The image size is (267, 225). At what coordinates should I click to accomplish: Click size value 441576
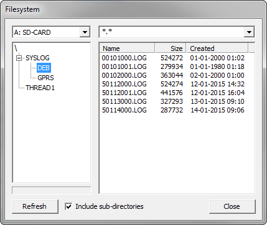[x=172, y=93]
